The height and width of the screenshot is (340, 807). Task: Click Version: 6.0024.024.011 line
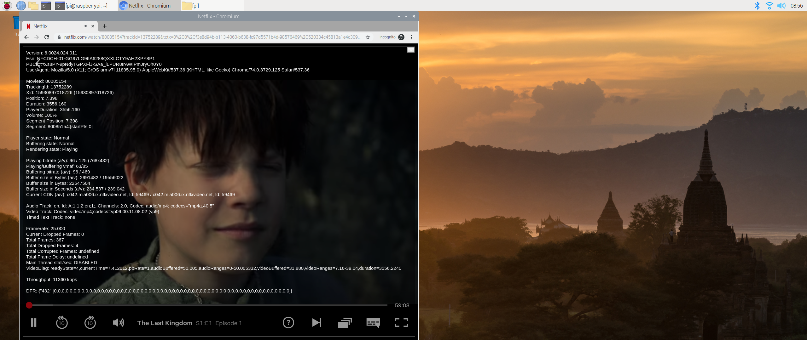[51, 53]
